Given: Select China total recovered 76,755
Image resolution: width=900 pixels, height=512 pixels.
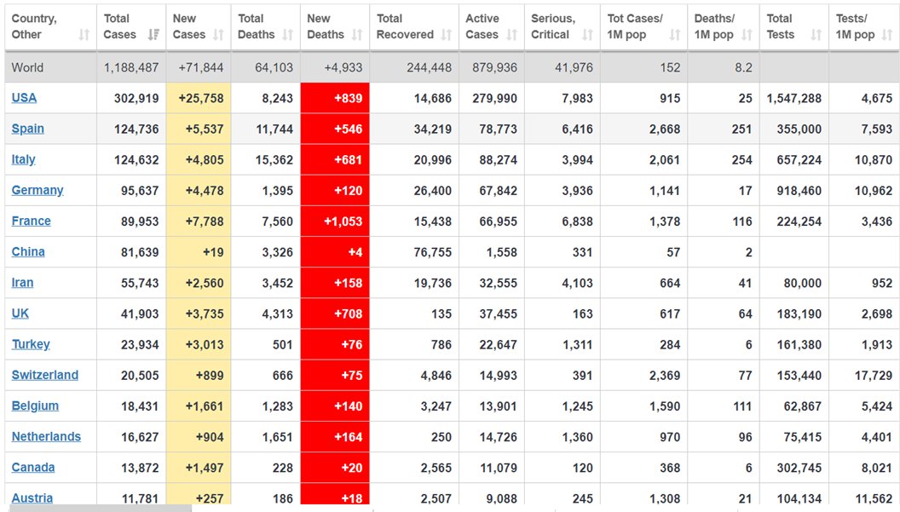Looking at the screenshot, I should [x=433, y=252].
